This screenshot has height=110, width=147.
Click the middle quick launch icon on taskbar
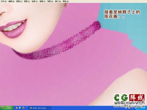click(x=20, y=108)
